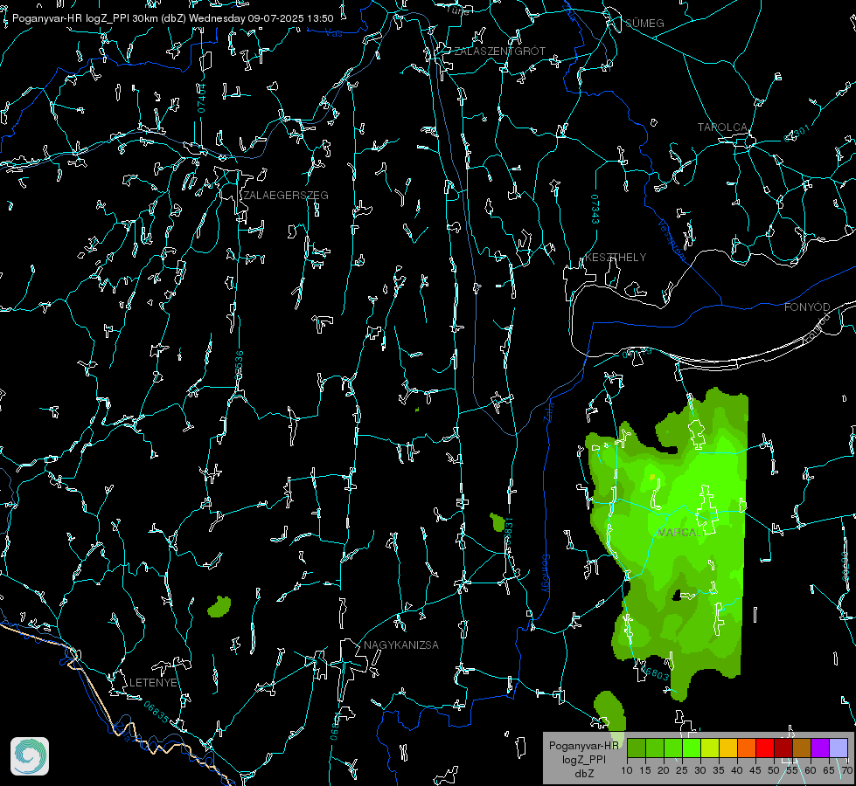Click the LETENYE city label
The image size is (856, 786).
point(153,682)
